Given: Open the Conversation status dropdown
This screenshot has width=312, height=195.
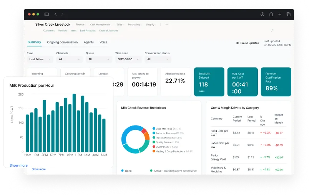Looking at the screenshot, I should [158, 59].
